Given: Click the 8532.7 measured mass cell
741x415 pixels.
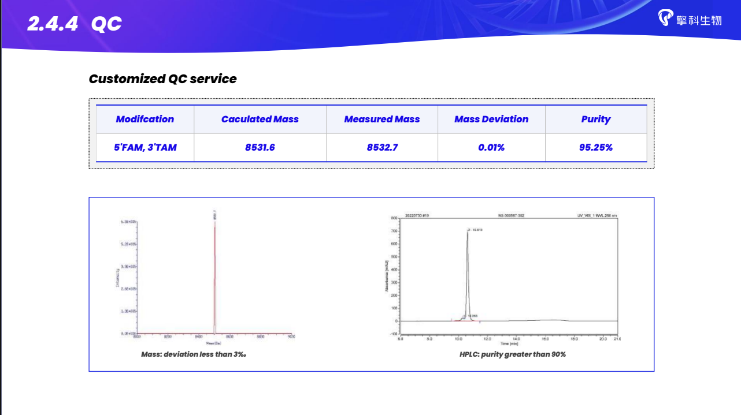Looking at the screenshot, I should pos(381,148).
